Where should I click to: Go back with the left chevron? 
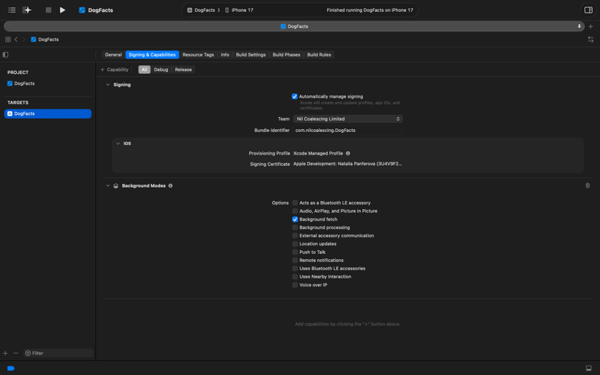pyautogui.click(x=16, y=39)
